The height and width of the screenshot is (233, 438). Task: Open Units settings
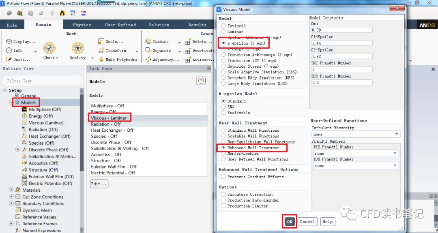coord(18,60)
